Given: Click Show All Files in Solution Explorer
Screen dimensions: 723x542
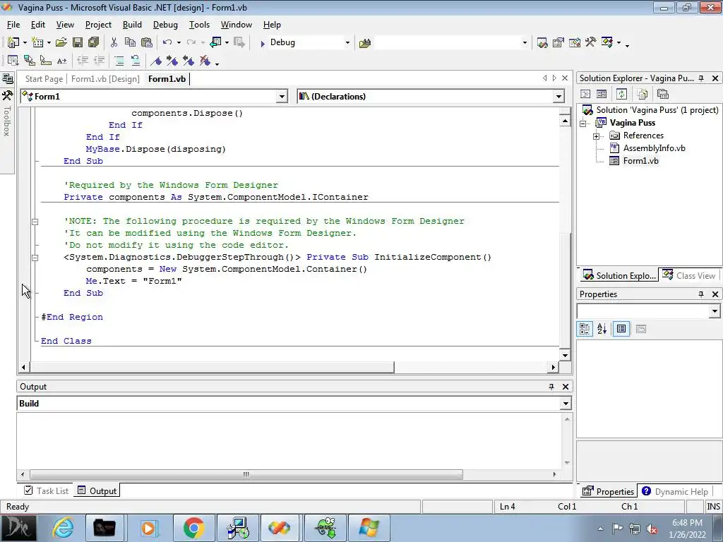Looking at the screenshot, I should [x=643, y=94].
